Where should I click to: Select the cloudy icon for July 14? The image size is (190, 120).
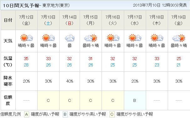tap(70, 38)
